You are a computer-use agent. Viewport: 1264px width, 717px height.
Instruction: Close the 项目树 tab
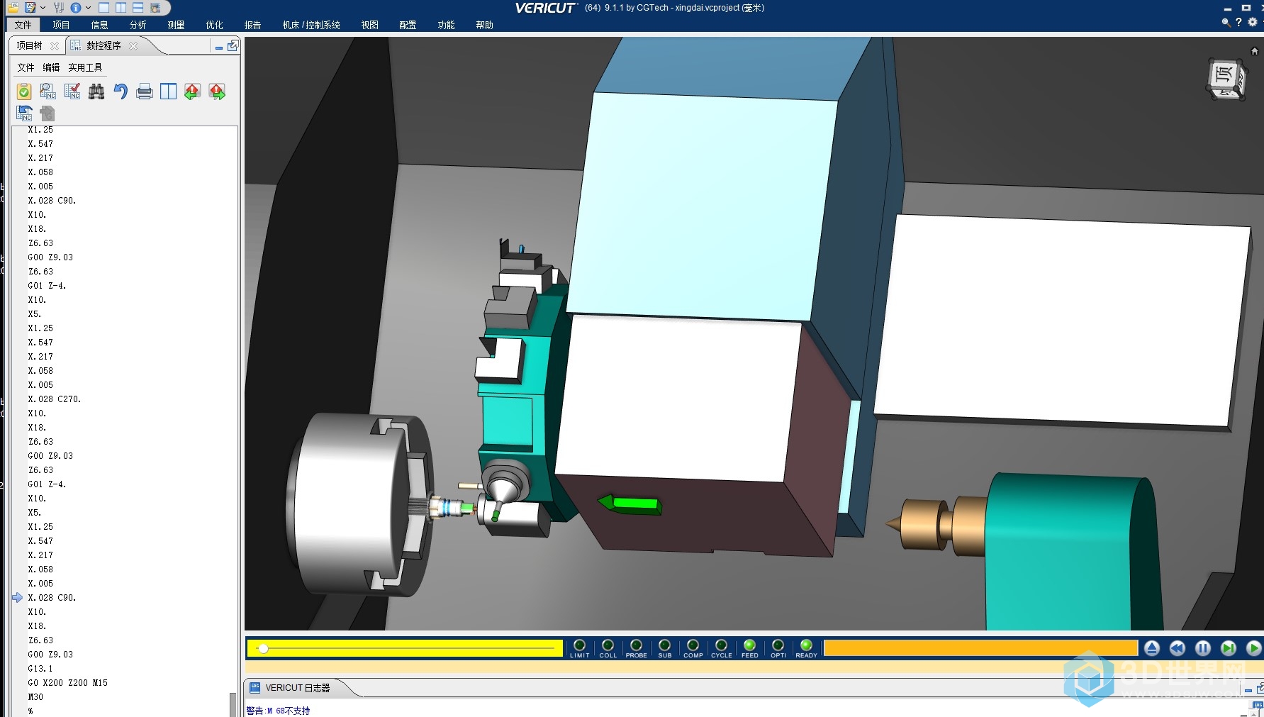55,45
